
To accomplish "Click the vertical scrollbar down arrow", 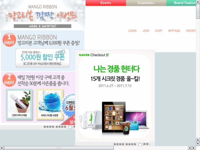I will tap(198, 144).
